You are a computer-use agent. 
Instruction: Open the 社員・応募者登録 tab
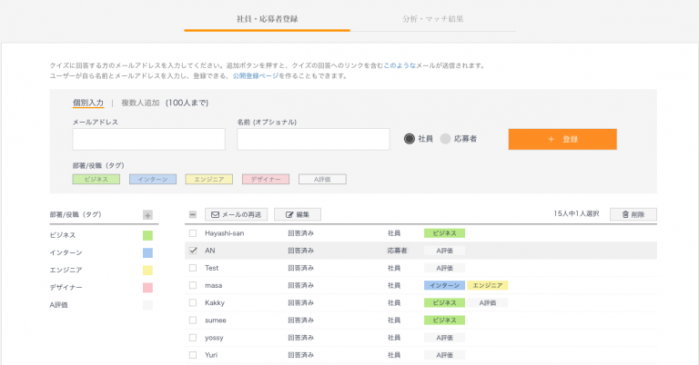[x=267, y=19]
